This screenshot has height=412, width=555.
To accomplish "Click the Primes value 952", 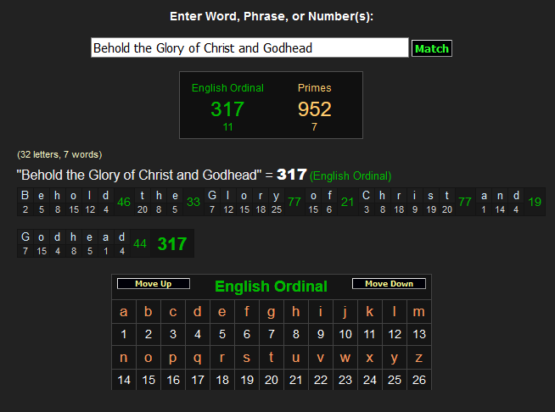I will pos(314,109).
